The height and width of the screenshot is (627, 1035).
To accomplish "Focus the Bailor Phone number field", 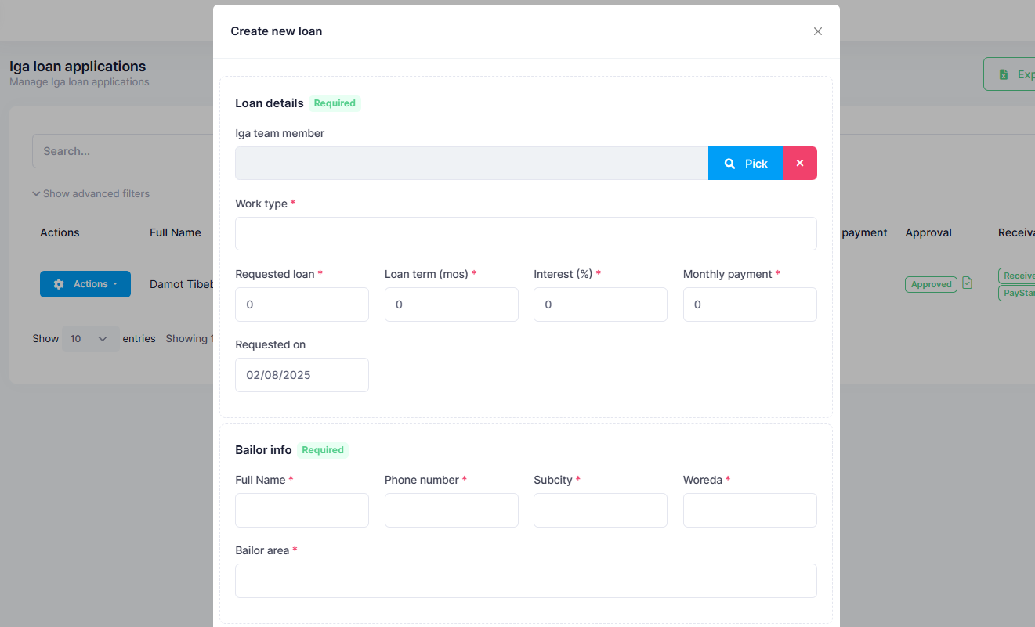I will coord(451,510).
